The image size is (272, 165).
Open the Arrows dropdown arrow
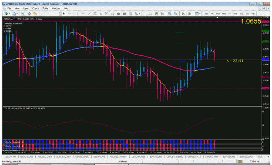click(139, 13)
